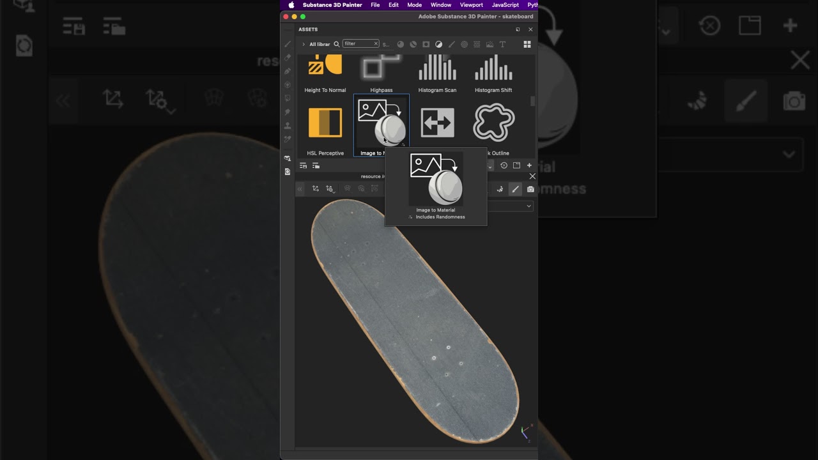Expand the All libraries breadcrumb chevron
818x460 pixels.
coord(304,44)
